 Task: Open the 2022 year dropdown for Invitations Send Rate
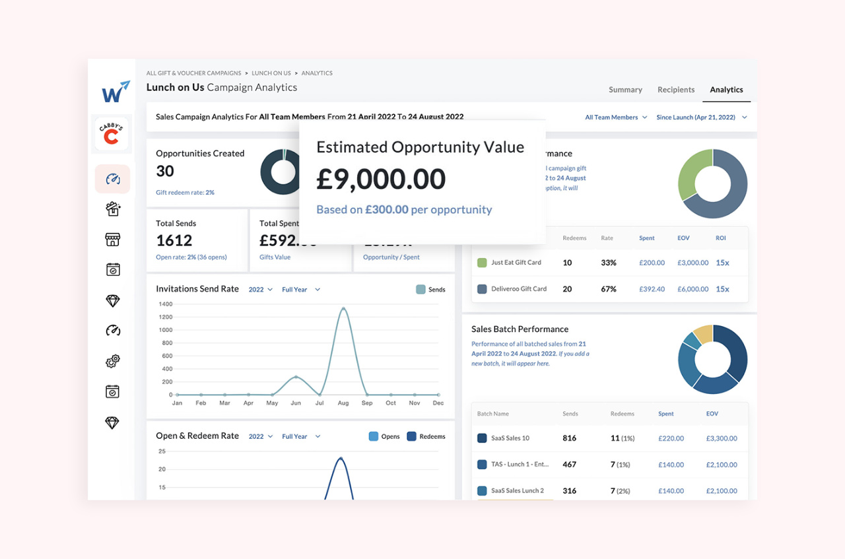pos(261,289)
